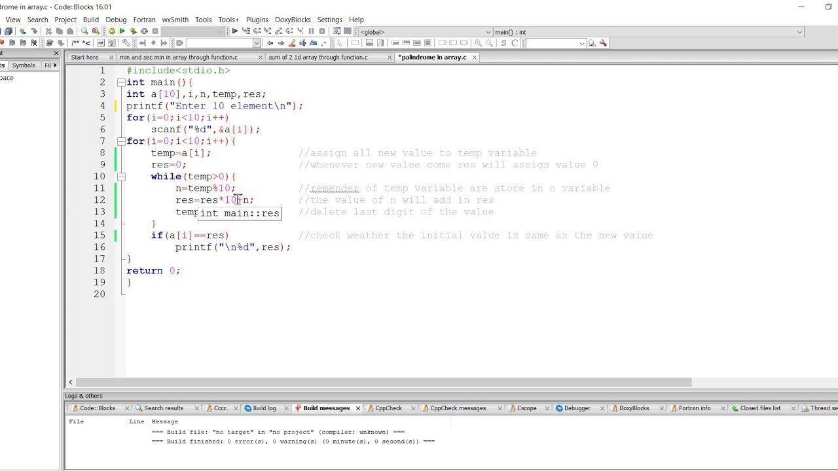Open the DoxyBlocks menu
Viewport: 838px width, 471px height.
(293, 20)
